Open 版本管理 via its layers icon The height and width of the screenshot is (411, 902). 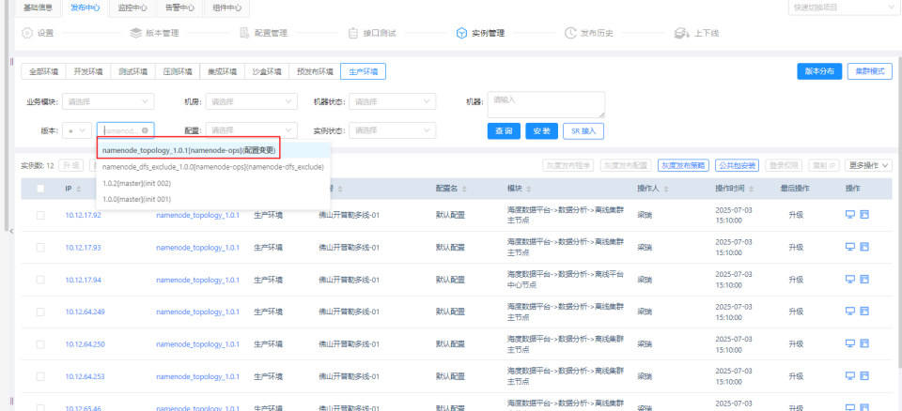coord(137,33)
